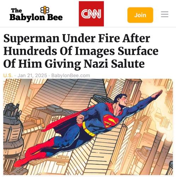Viewport: 176px width, 177px height.
Task: Open the hamburger menu
Action: [165, 14]
